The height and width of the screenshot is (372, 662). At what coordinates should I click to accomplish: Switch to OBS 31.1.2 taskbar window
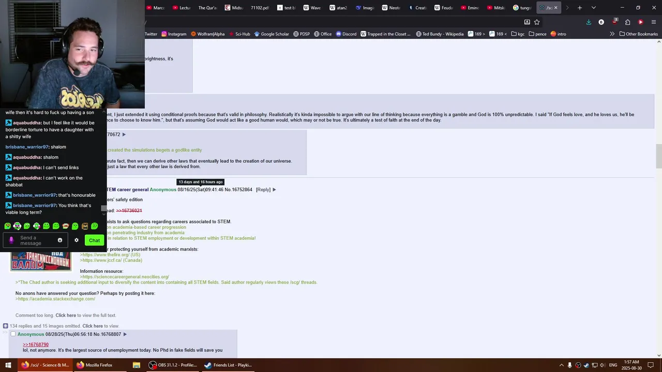173,365
